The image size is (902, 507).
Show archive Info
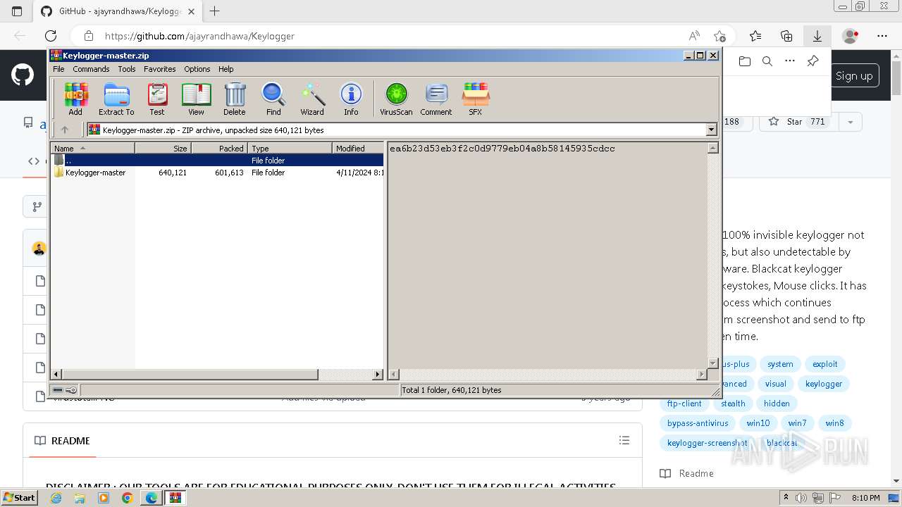[351, 99]
